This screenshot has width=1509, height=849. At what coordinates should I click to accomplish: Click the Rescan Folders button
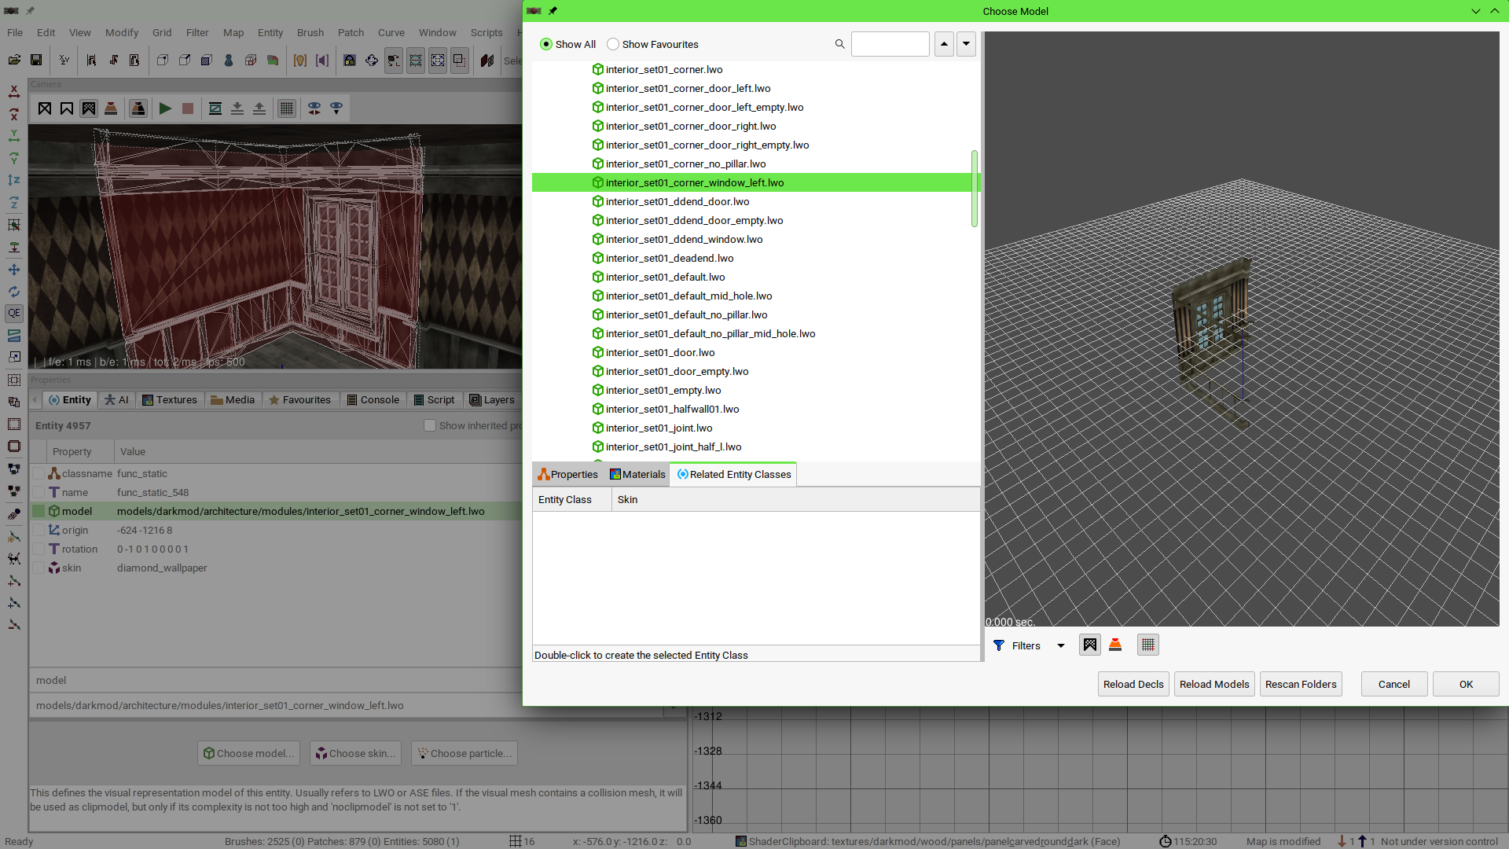(x=1300, y=684)
